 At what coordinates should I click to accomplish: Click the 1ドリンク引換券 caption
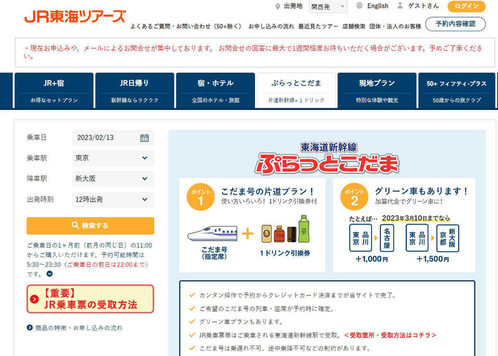click(285, 253)
